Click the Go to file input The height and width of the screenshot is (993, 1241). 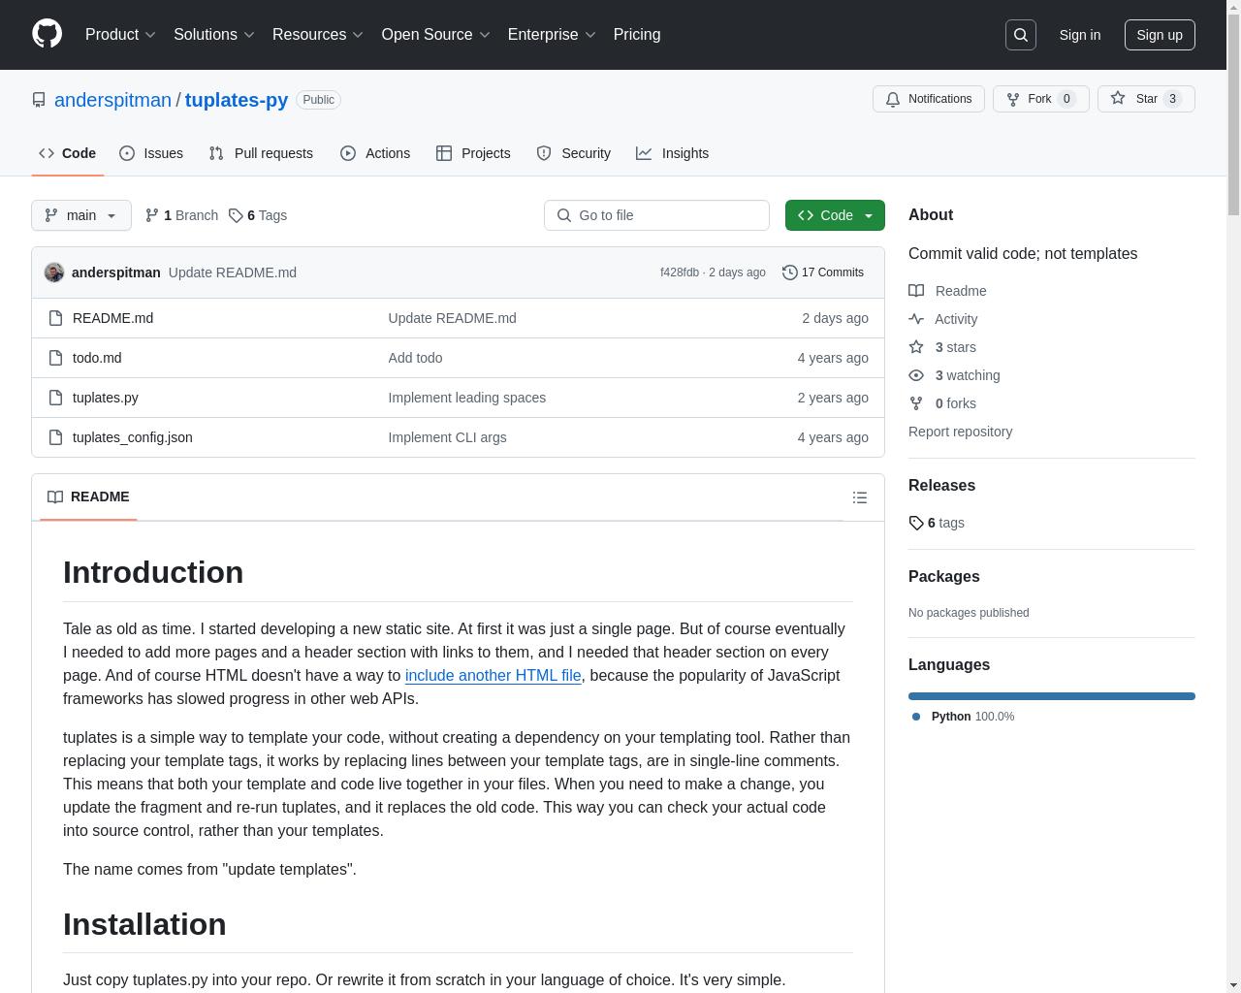656,215
